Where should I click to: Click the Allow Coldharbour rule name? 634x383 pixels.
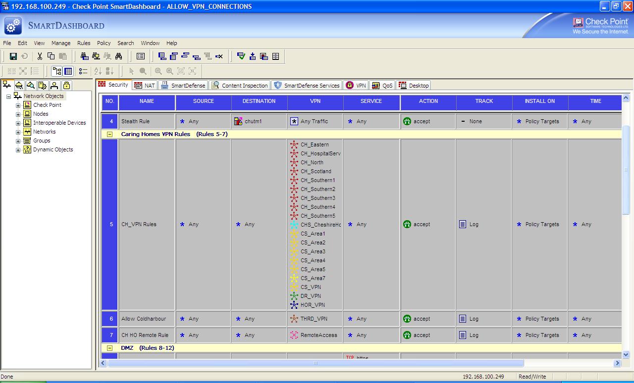click(x=144, y=319)
